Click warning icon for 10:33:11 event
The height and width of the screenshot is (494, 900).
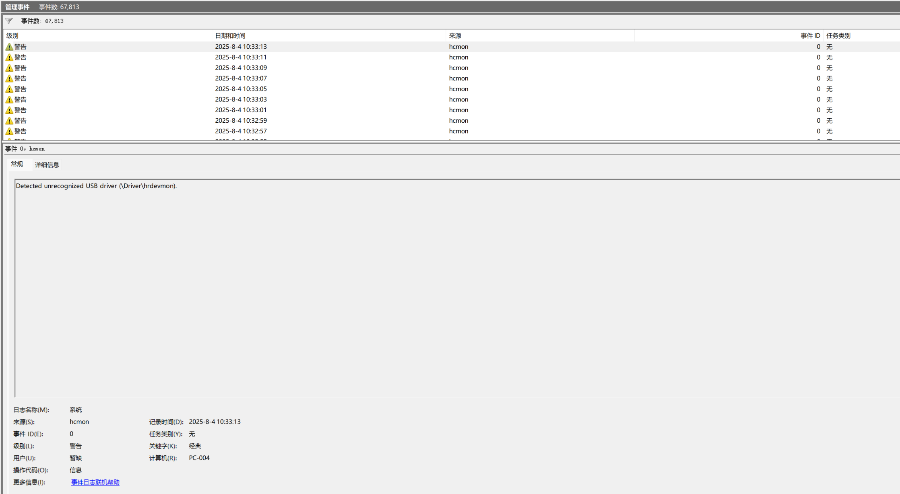click(x=9, y=58)
